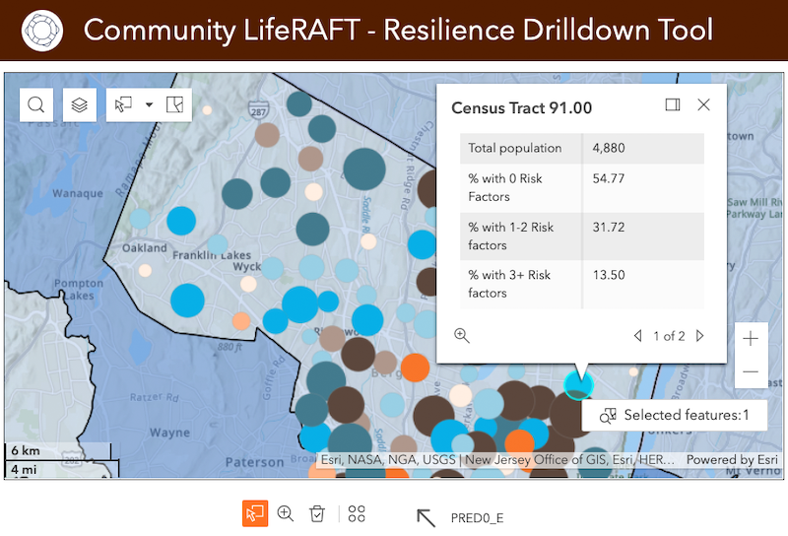The height and width of the screenshot is (536, 788).
Task: Open the map search tool
Action: (36, 105)
